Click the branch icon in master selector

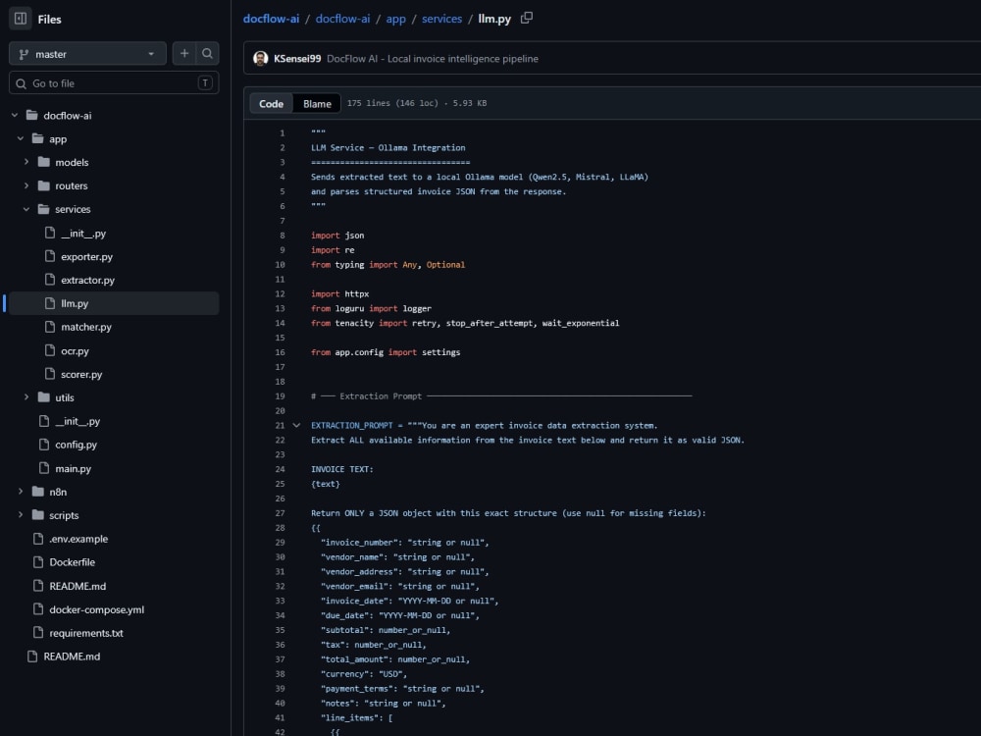(x=24, y=54)
